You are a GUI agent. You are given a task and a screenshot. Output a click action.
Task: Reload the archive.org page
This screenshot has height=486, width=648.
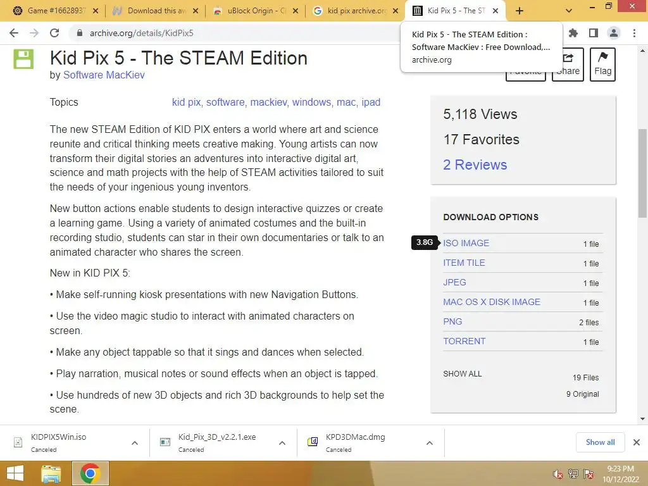tap(54, 33)
